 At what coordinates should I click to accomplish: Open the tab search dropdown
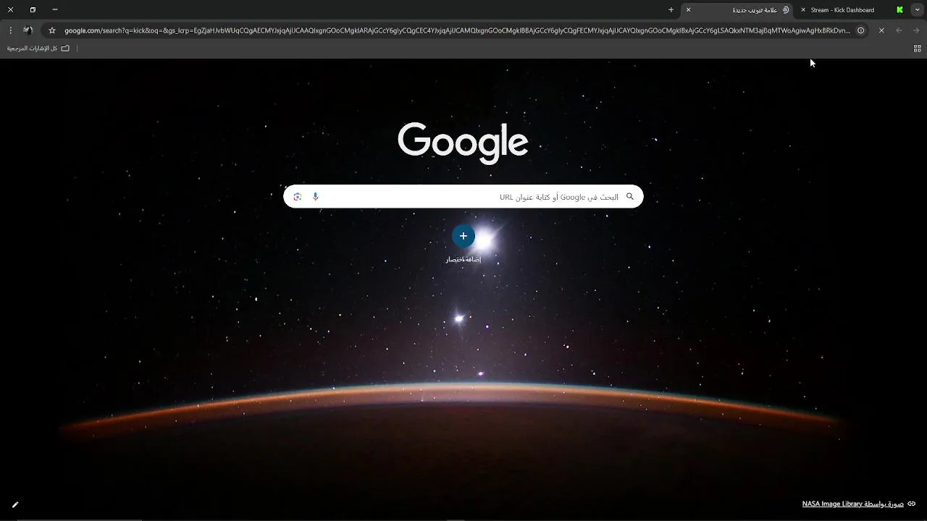coord(917,10)
